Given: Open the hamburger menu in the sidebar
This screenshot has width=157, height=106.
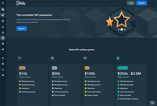Looking at the screenshot, I should pos(3,3).
